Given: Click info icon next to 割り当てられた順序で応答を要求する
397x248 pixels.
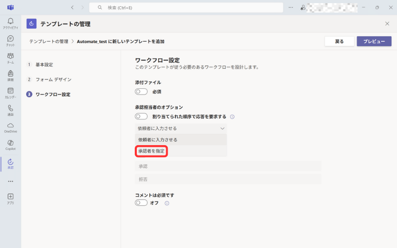Looking at the screenshot, I should [232, 116].
